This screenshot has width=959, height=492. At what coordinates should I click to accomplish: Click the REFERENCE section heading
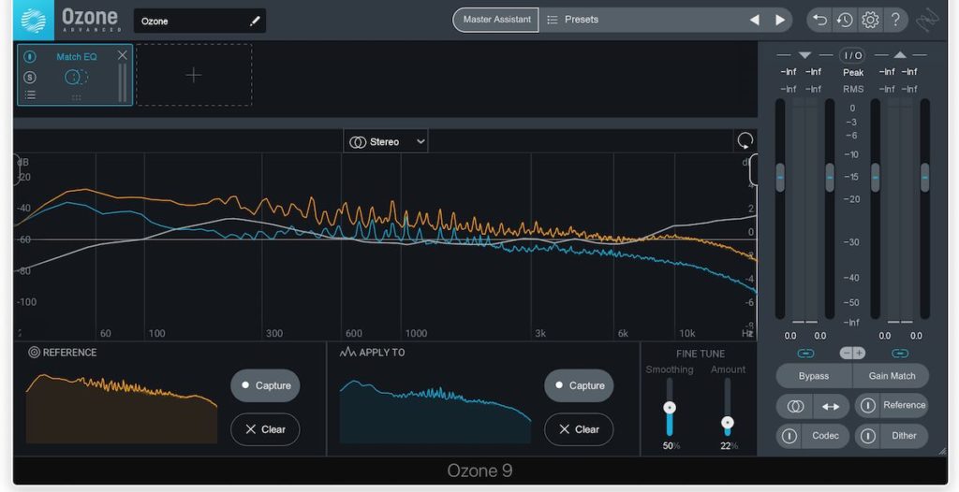point(69,353)
